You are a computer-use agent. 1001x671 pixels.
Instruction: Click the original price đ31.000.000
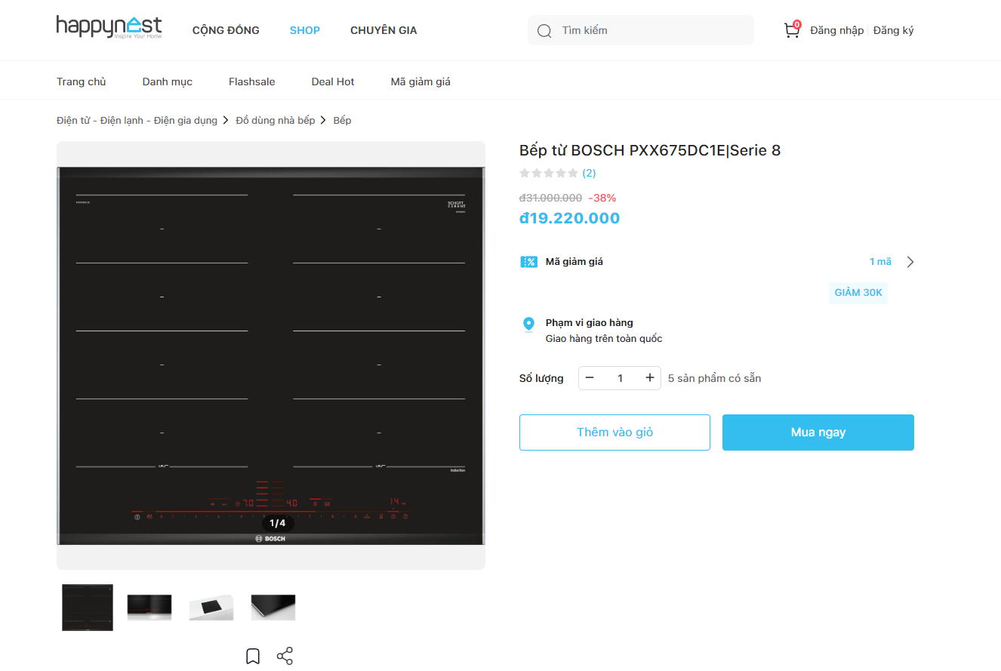click(550, 198)
